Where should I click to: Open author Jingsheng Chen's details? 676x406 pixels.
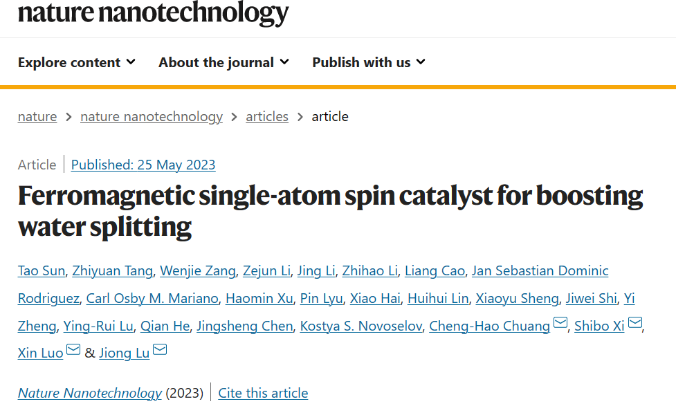click(x=245, y=326)
